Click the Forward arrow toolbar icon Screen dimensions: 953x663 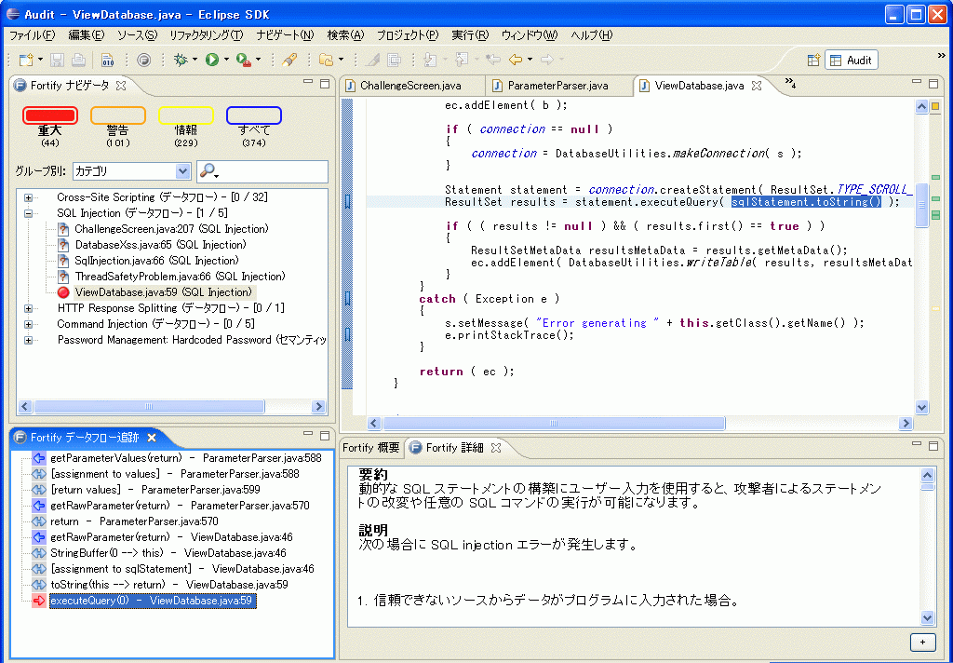(547, 60)
